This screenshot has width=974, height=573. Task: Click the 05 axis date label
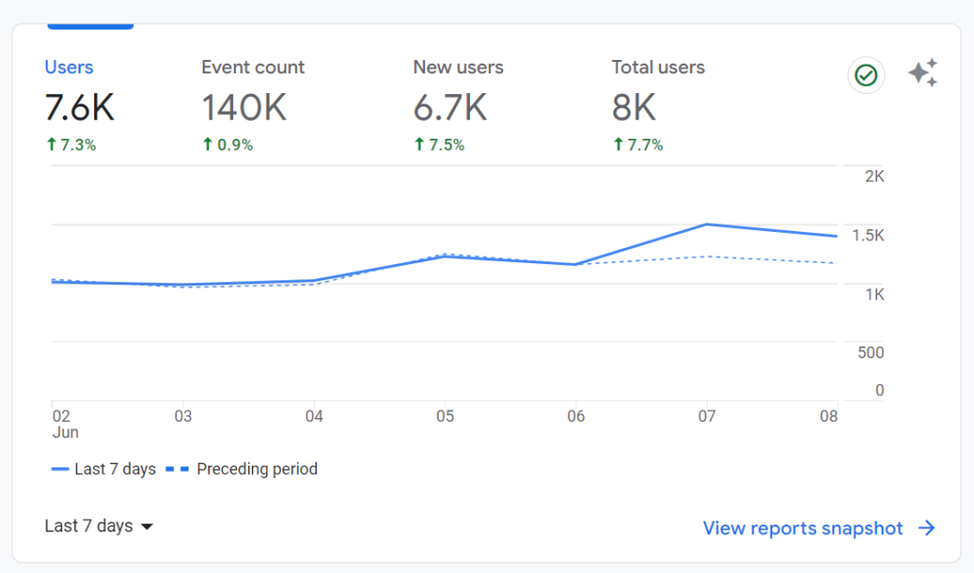coord(445,416)
